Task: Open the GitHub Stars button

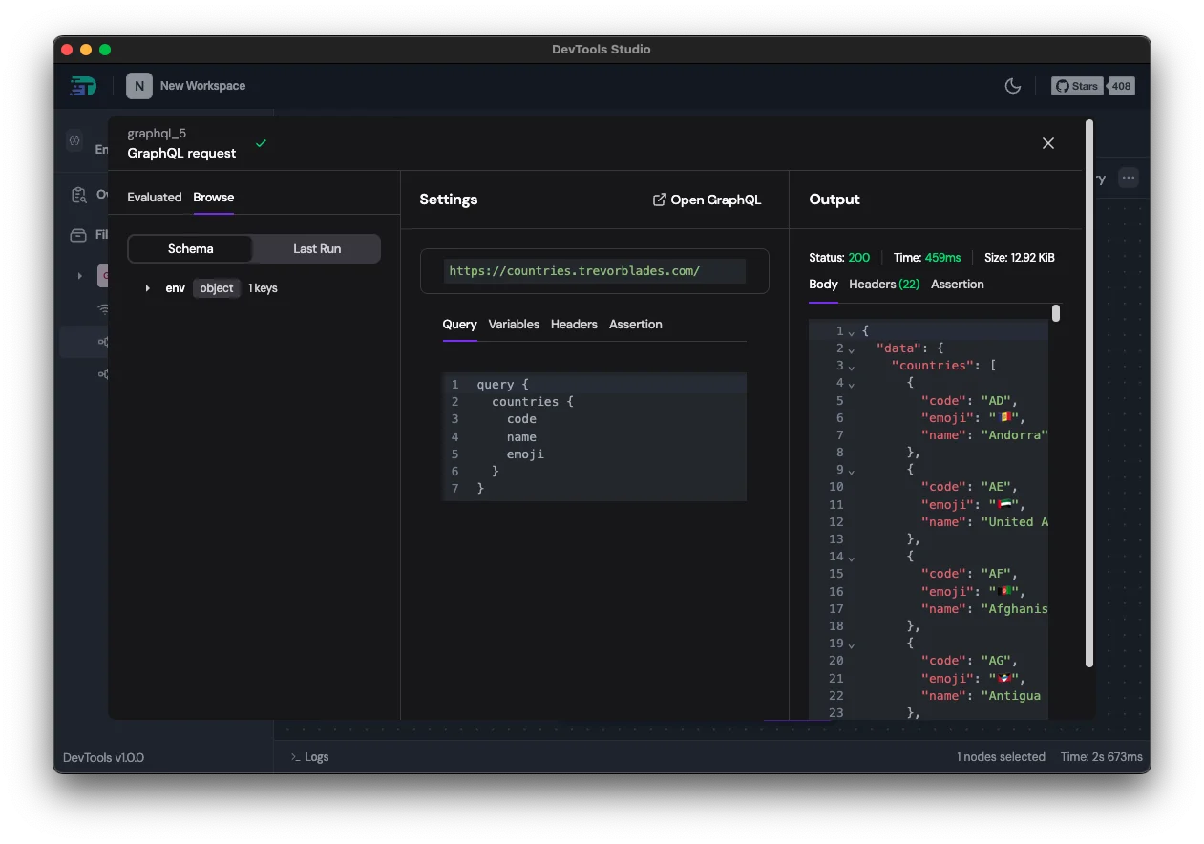Action: [1077, 86]
